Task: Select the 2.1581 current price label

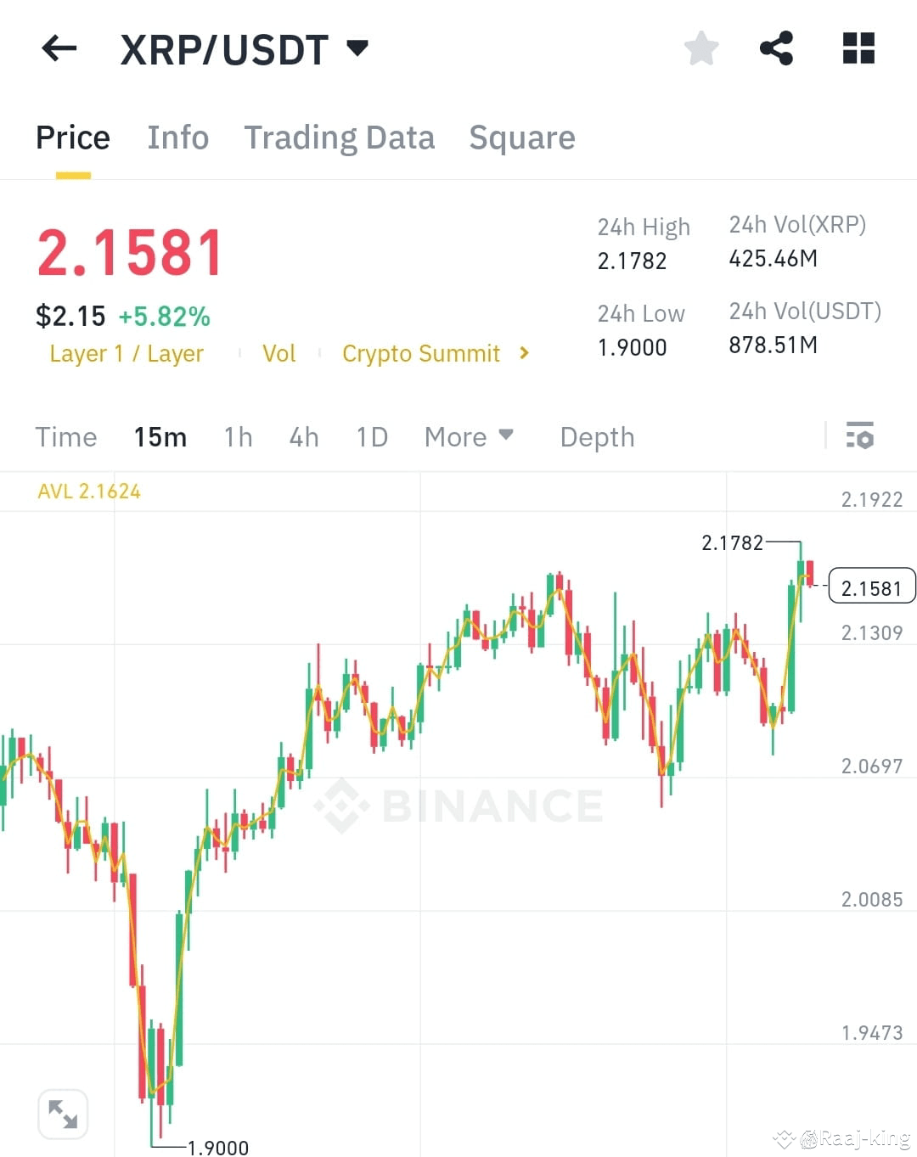Action: click(871, 586)
